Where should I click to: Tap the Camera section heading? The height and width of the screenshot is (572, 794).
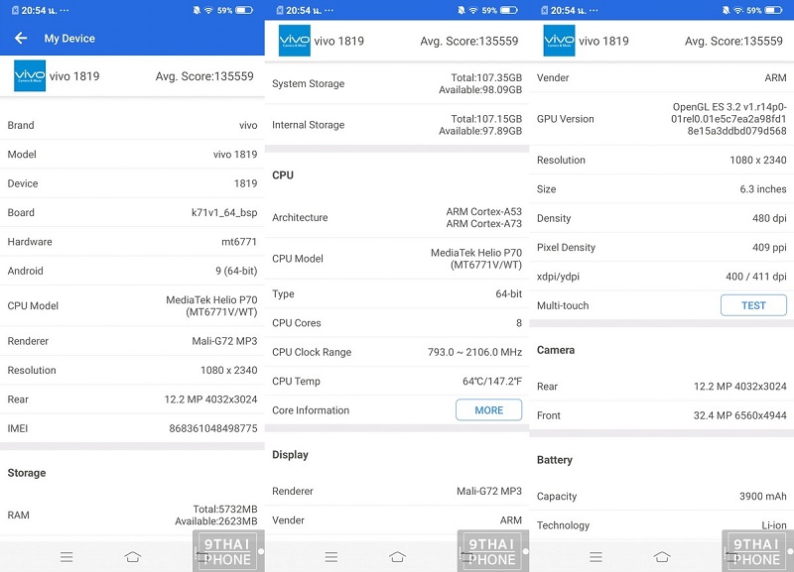(x=556, y=350)
